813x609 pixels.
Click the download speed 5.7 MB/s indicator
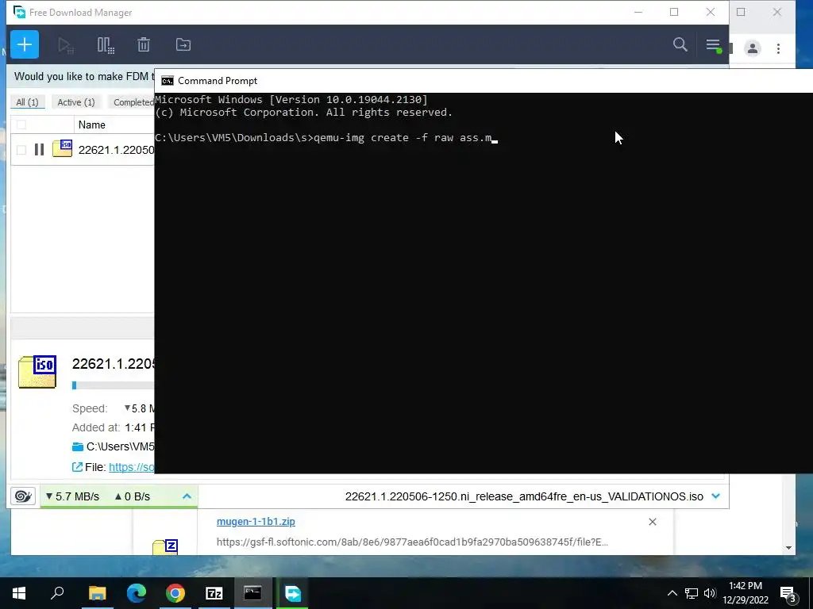72,496
